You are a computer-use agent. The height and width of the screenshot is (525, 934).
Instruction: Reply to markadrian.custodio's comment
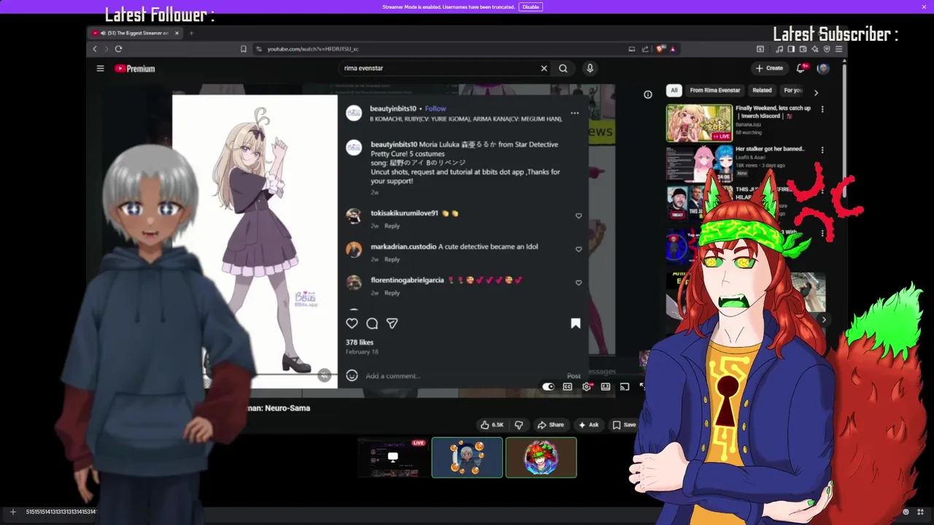[x=392, y=260]
